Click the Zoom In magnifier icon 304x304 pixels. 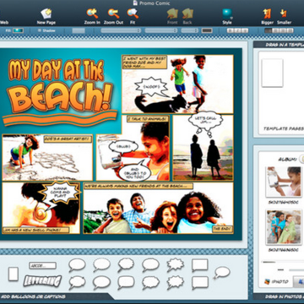pyautogui.click(x=92, y=14)
